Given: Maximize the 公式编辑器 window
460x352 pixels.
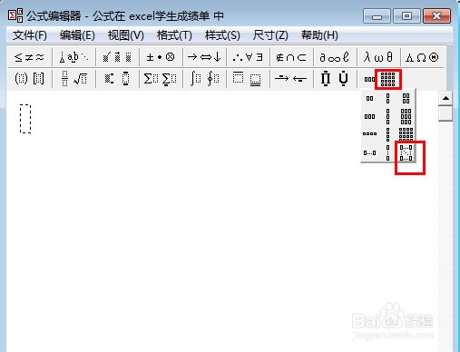Looking at the screenshot, I should coord(406,16).
